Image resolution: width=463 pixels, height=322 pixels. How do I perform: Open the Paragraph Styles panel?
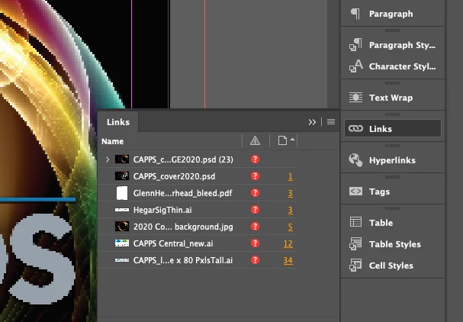click(x=393, y=45)
